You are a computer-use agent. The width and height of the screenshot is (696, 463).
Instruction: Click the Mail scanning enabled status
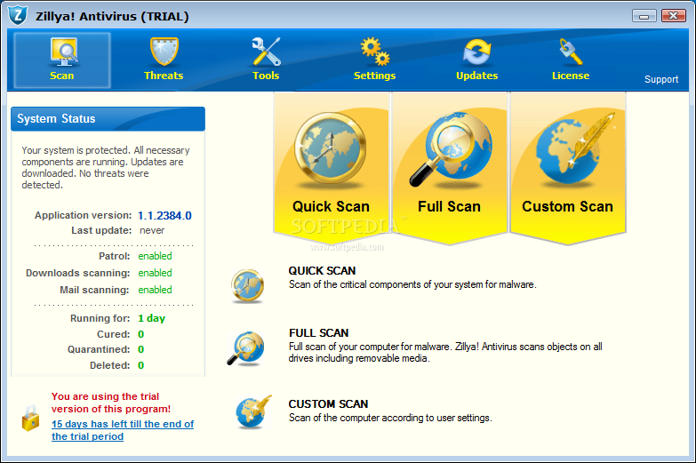point(155,290)
